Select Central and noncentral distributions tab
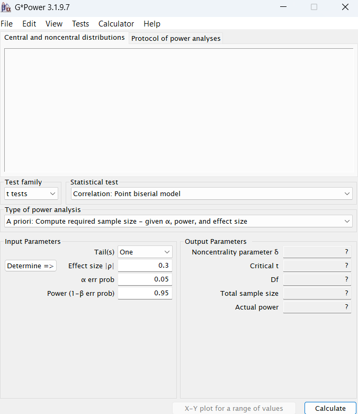Image resolution: width=358 pixels, height=414 pixels. [x=65, y=38]
